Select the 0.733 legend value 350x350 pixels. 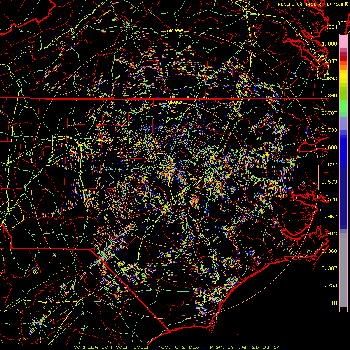(x=329, y=130)
